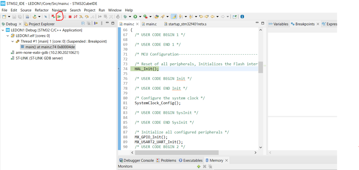Click the Build toolbar icon
The image size is (359, 170).
click(34, 16)
